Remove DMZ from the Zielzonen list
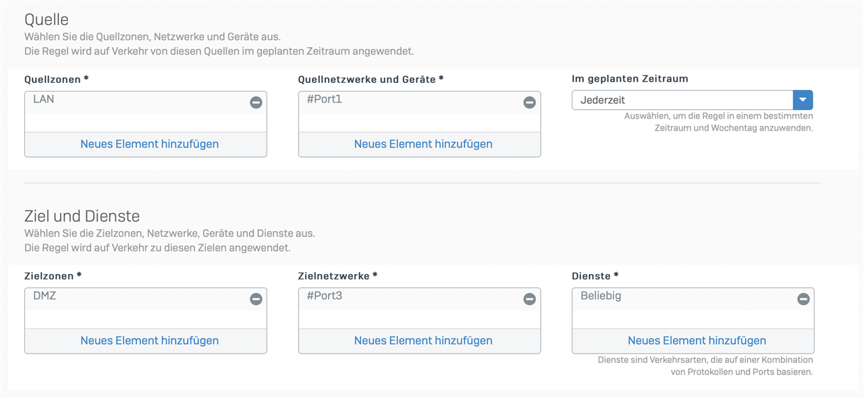864x398 pixels. click(x=256, y=299)
